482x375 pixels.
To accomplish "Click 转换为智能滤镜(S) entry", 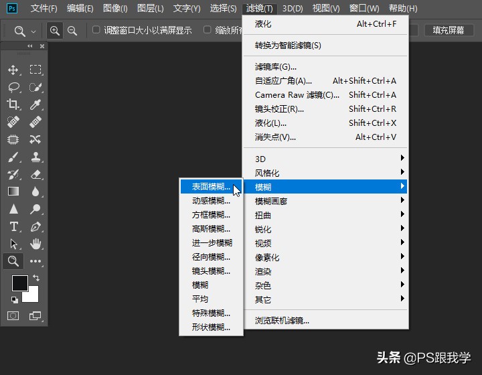I will pos(325,46).
